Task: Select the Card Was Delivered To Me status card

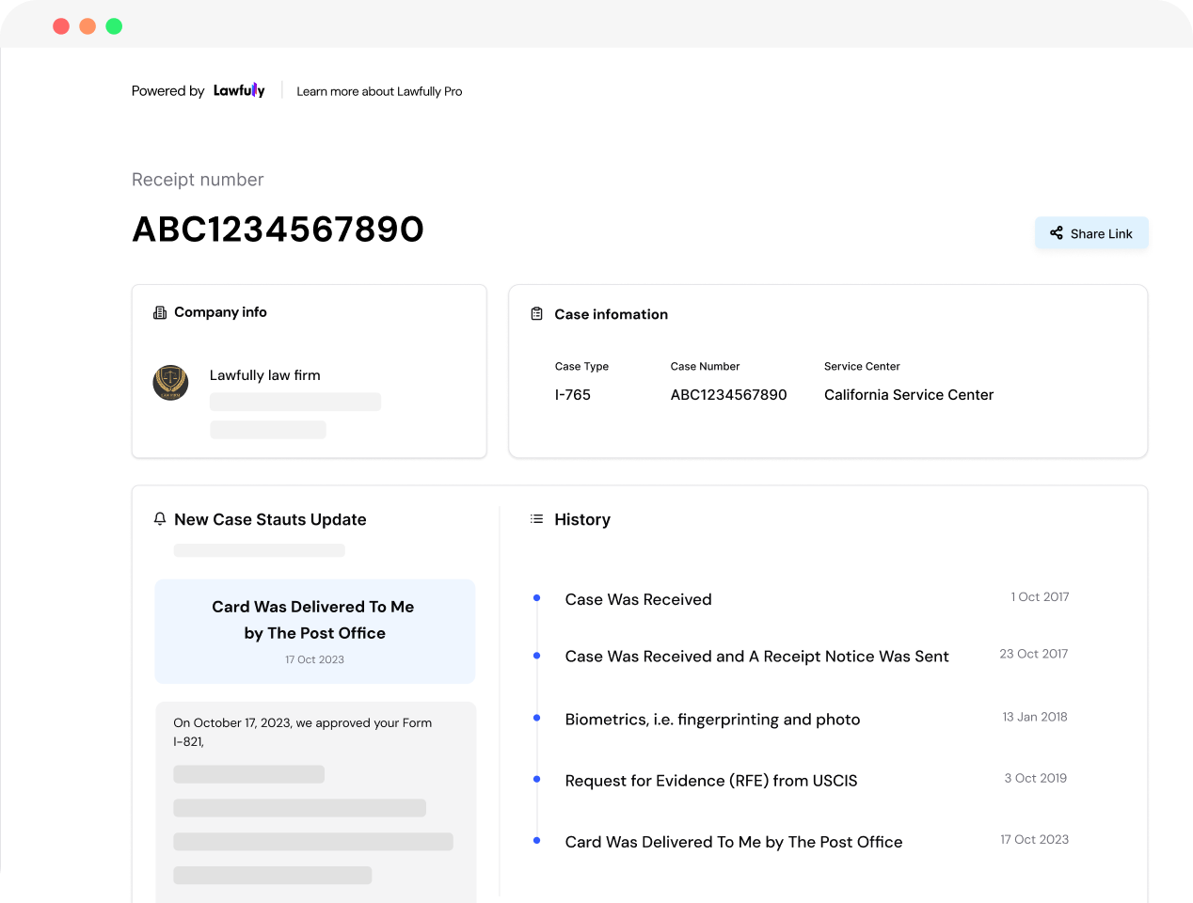Action: point(314,630)
